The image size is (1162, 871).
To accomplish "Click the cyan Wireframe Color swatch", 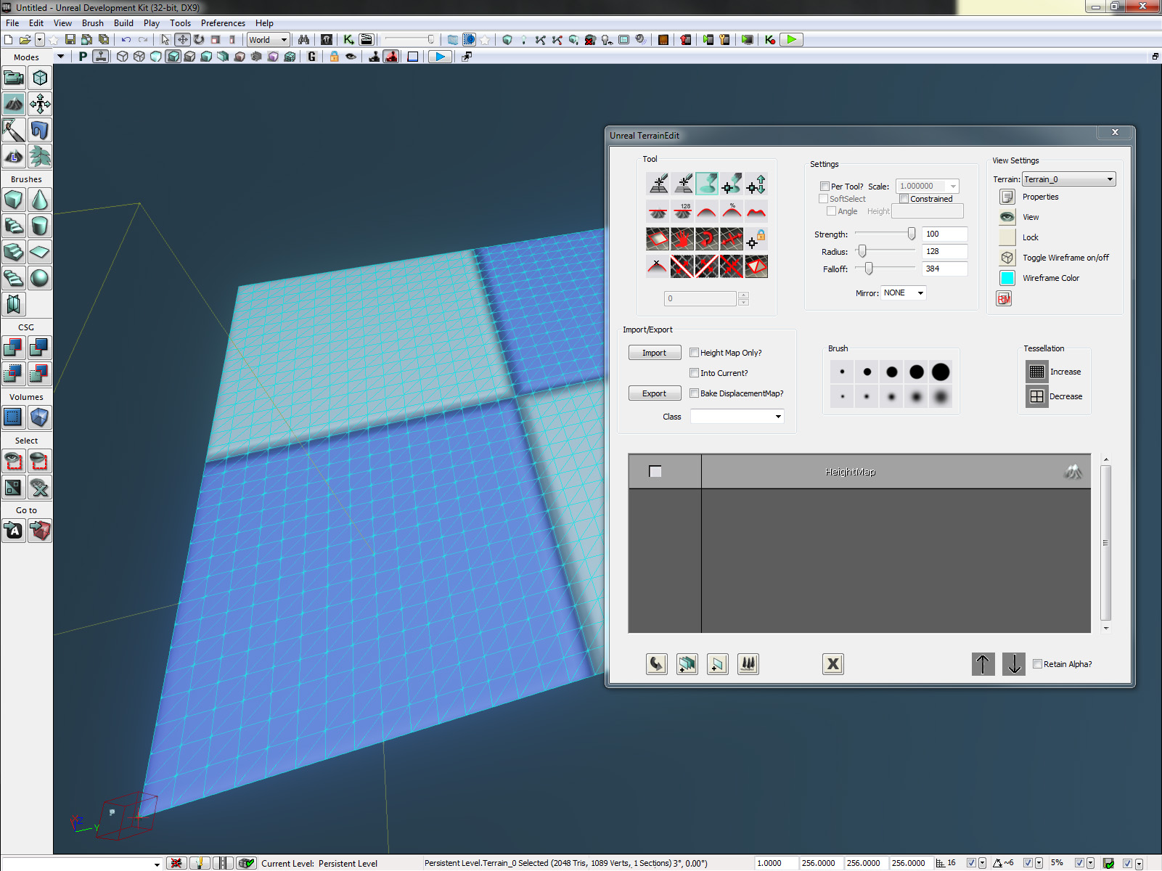I will pos(1007,278).
